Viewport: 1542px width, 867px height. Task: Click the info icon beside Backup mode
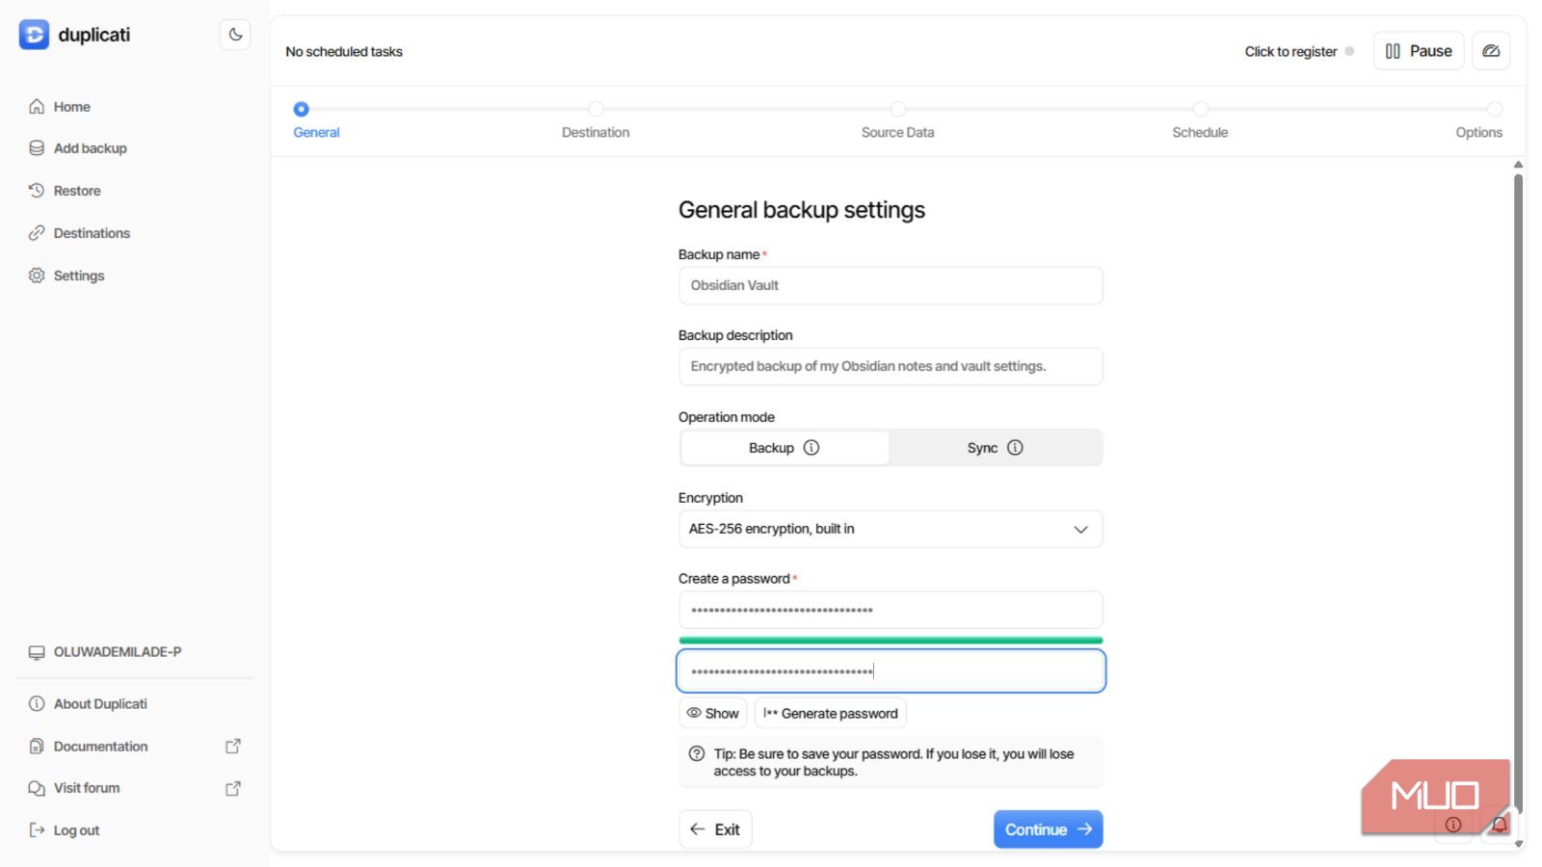(x=811, y=448)
